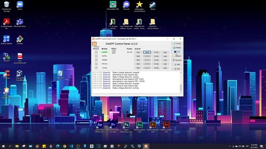Open the Tomcat row Logs menu

pyautogui.click(x=165, y=68)
